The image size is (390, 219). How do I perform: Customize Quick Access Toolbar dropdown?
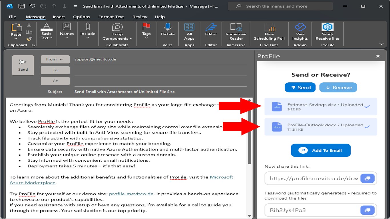pyautogui.click(x=75, y=6)
